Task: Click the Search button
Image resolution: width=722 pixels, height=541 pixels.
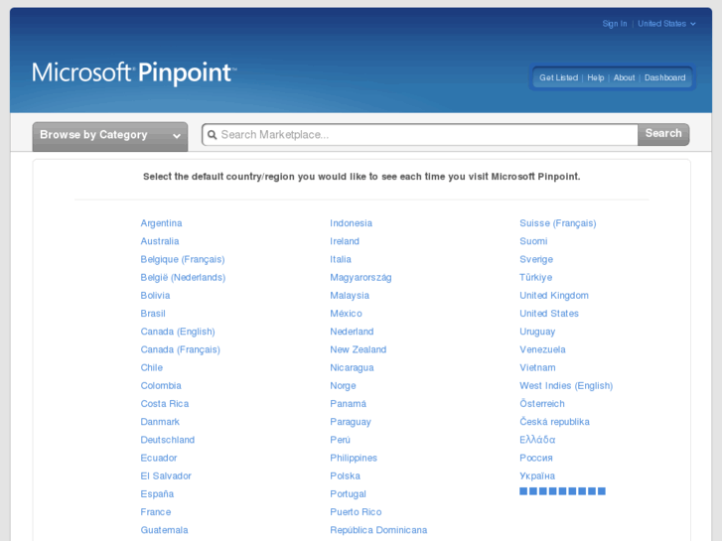Action: [x=663, y=134]
